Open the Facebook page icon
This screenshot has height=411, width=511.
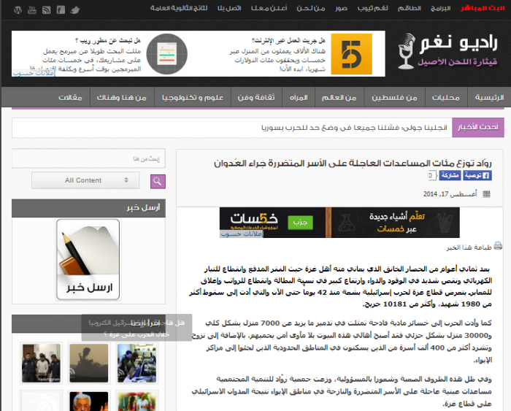[61, 9]
